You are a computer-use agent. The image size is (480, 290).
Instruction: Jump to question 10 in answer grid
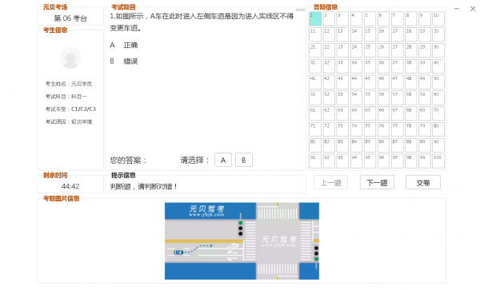(x=438, y=18)
